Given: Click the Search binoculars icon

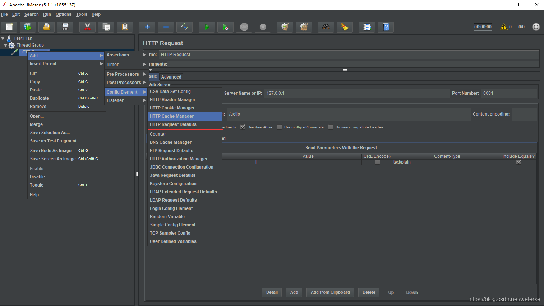Looking at the screenshot, I should pyautogui.click(x=326, y=27).
